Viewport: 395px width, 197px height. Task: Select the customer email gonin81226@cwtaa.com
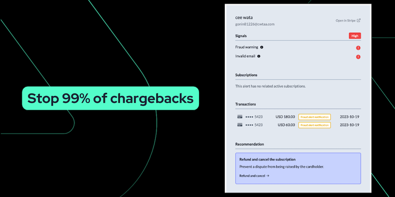point(255,24)
